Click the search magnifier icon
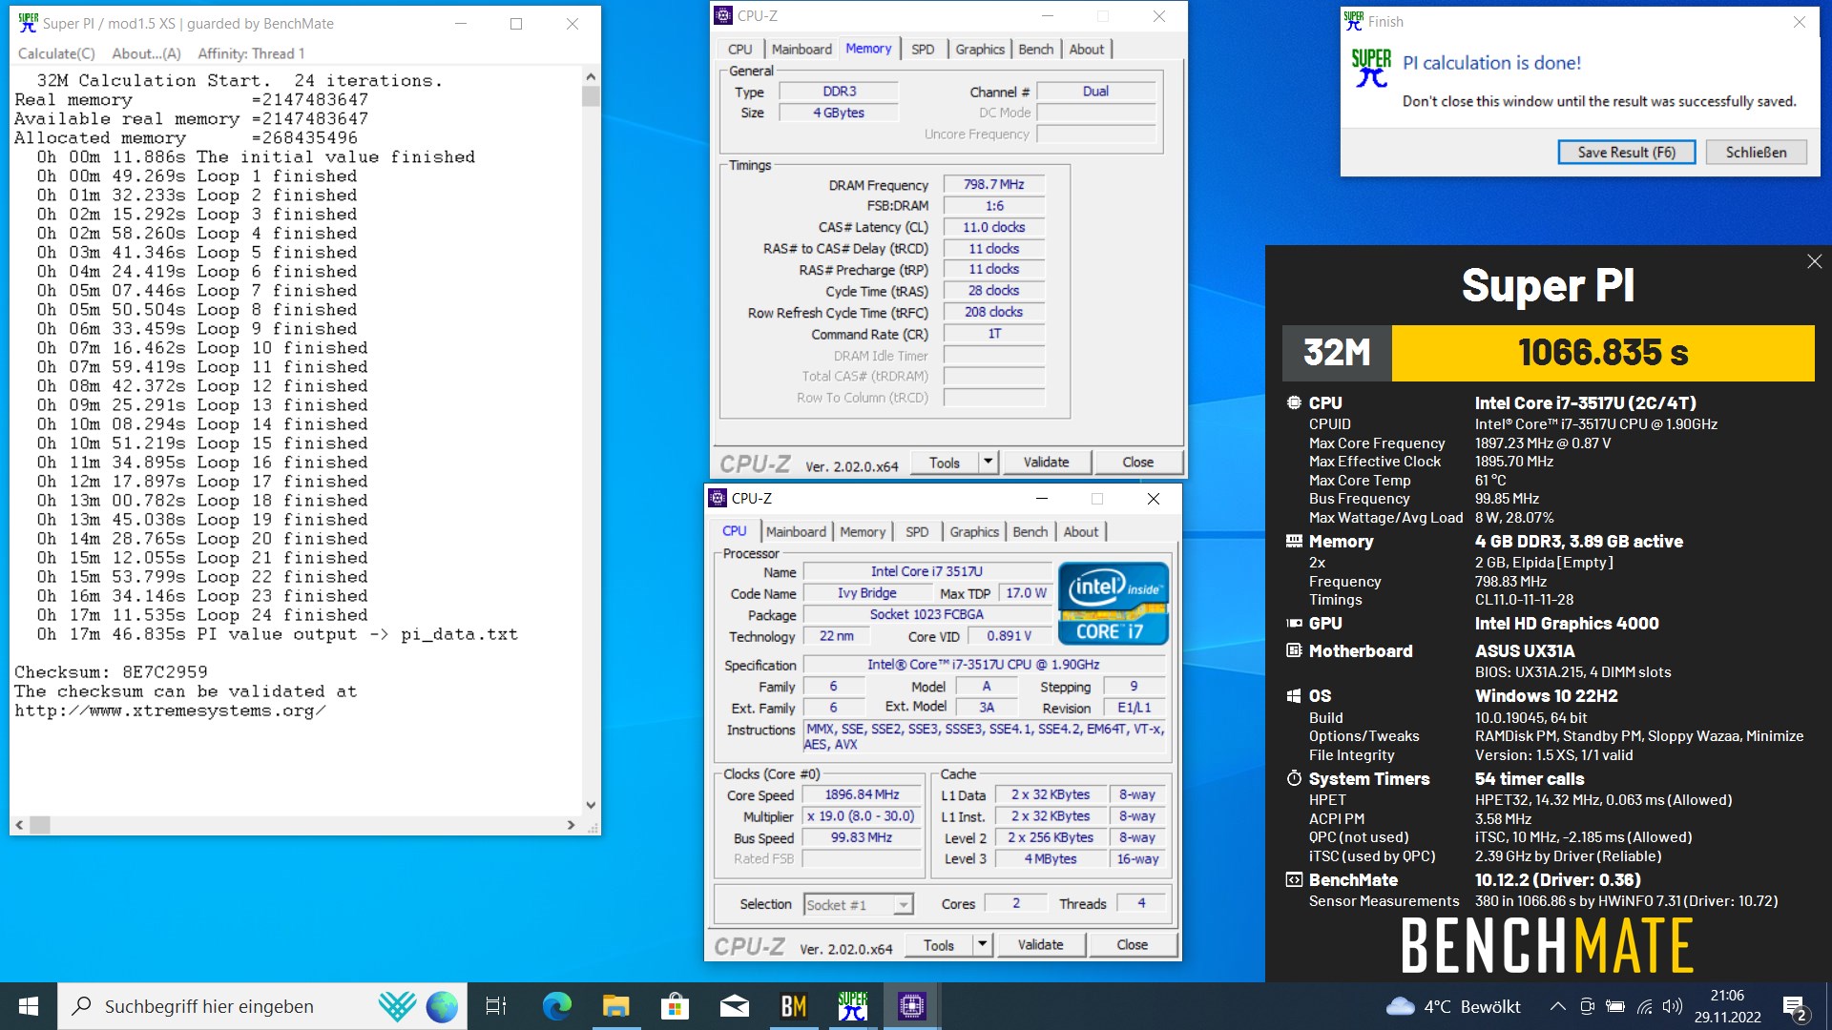Image resolution: width=1832 pixels, height=1030 pixels. (x=82, y=1006)
